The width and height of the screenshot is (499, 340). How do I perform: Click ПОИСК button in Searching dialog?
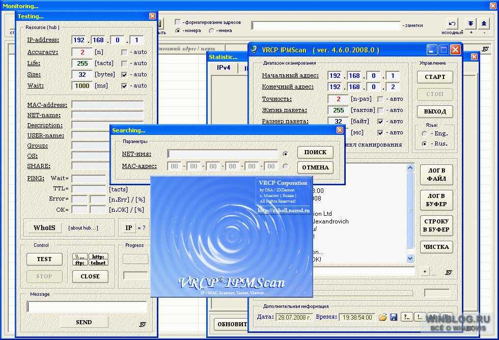pyautogui.click(x=315, y=152)
